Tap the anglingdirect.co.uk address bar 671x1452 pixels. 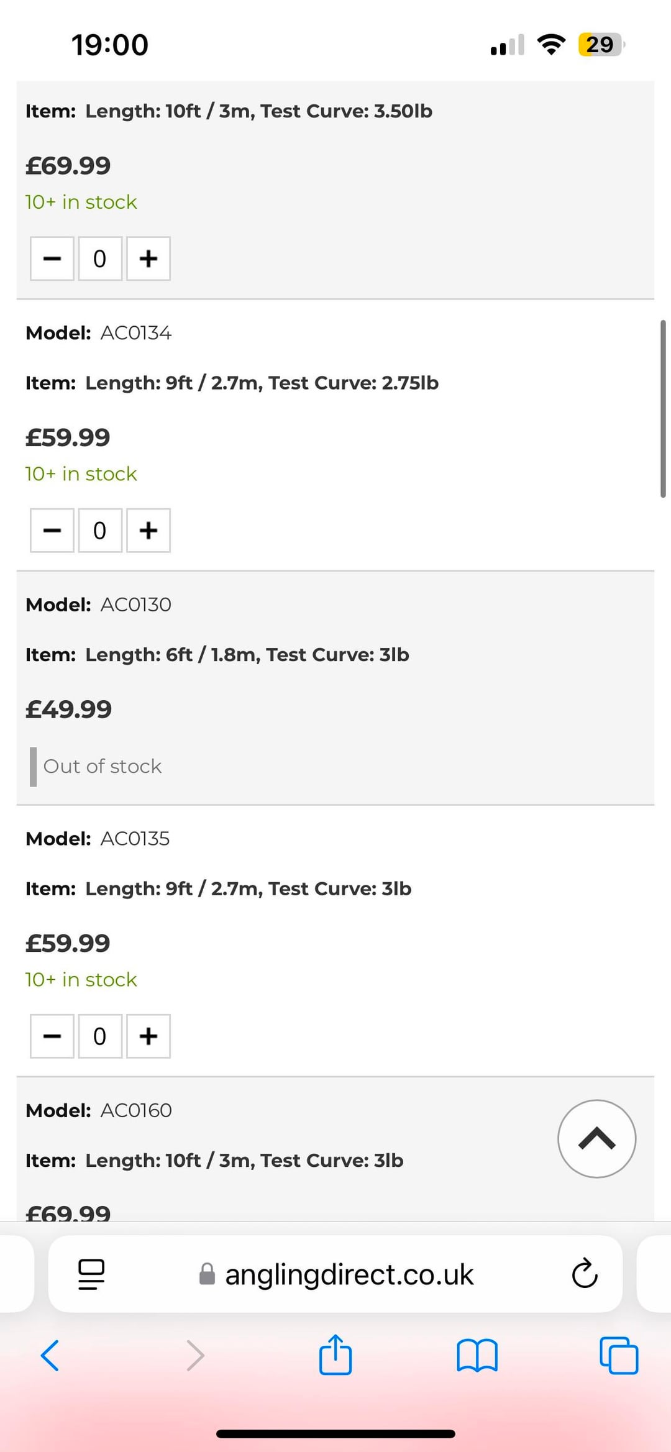(x=348, y=1274)
